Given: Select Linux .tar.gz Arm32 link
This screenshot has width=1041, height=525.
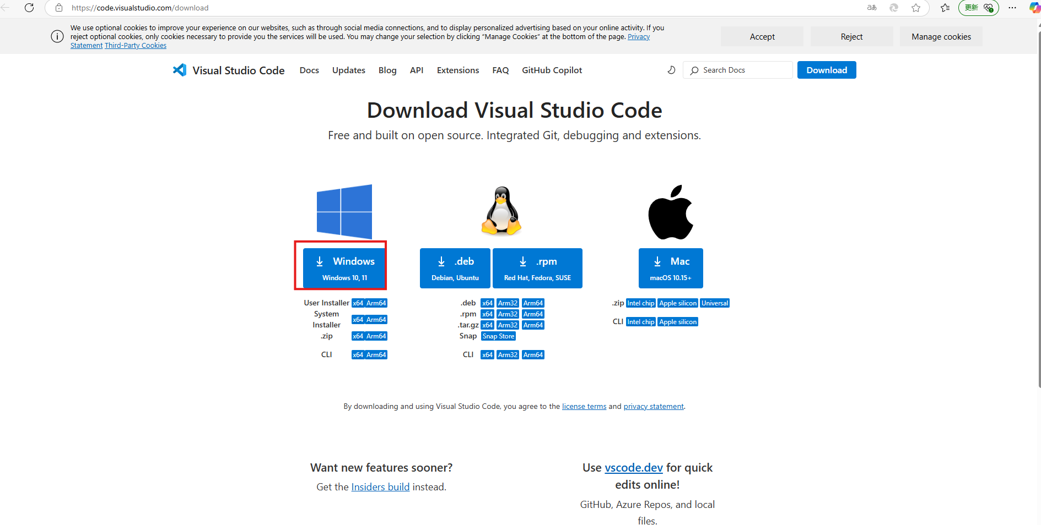Looking at the screenshot, I should 508,325.
